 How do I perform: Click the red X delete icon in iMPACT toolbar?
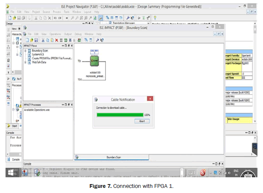(x=57, y=40)
